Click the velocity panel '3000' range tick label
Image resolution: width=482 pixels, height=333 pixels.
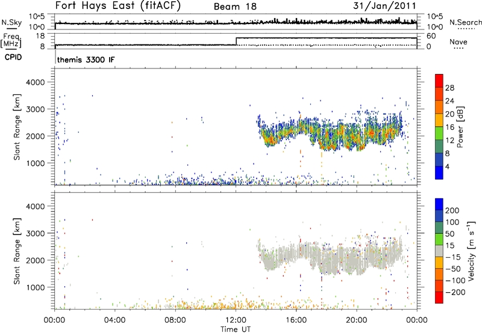tap(35, 233)
